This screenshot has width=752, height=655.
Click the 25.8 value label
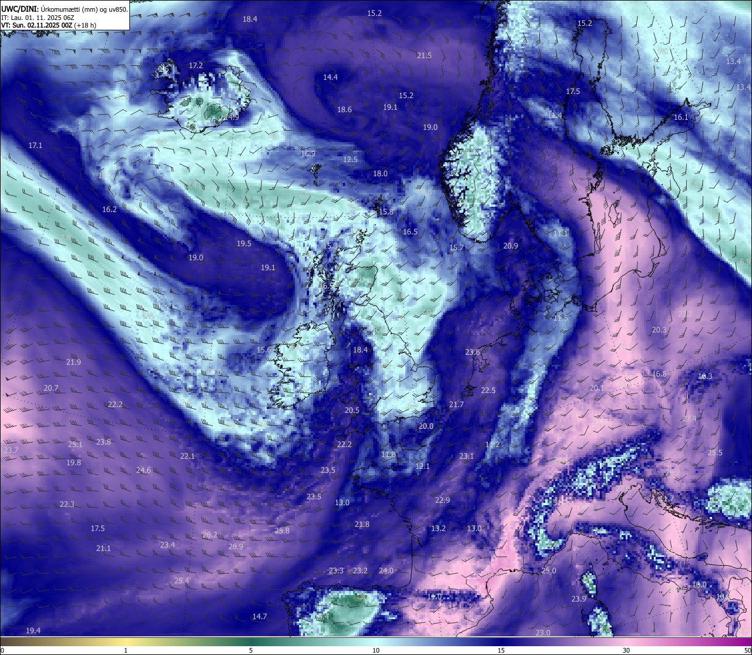pyautogui.click(x=282, y=530)
